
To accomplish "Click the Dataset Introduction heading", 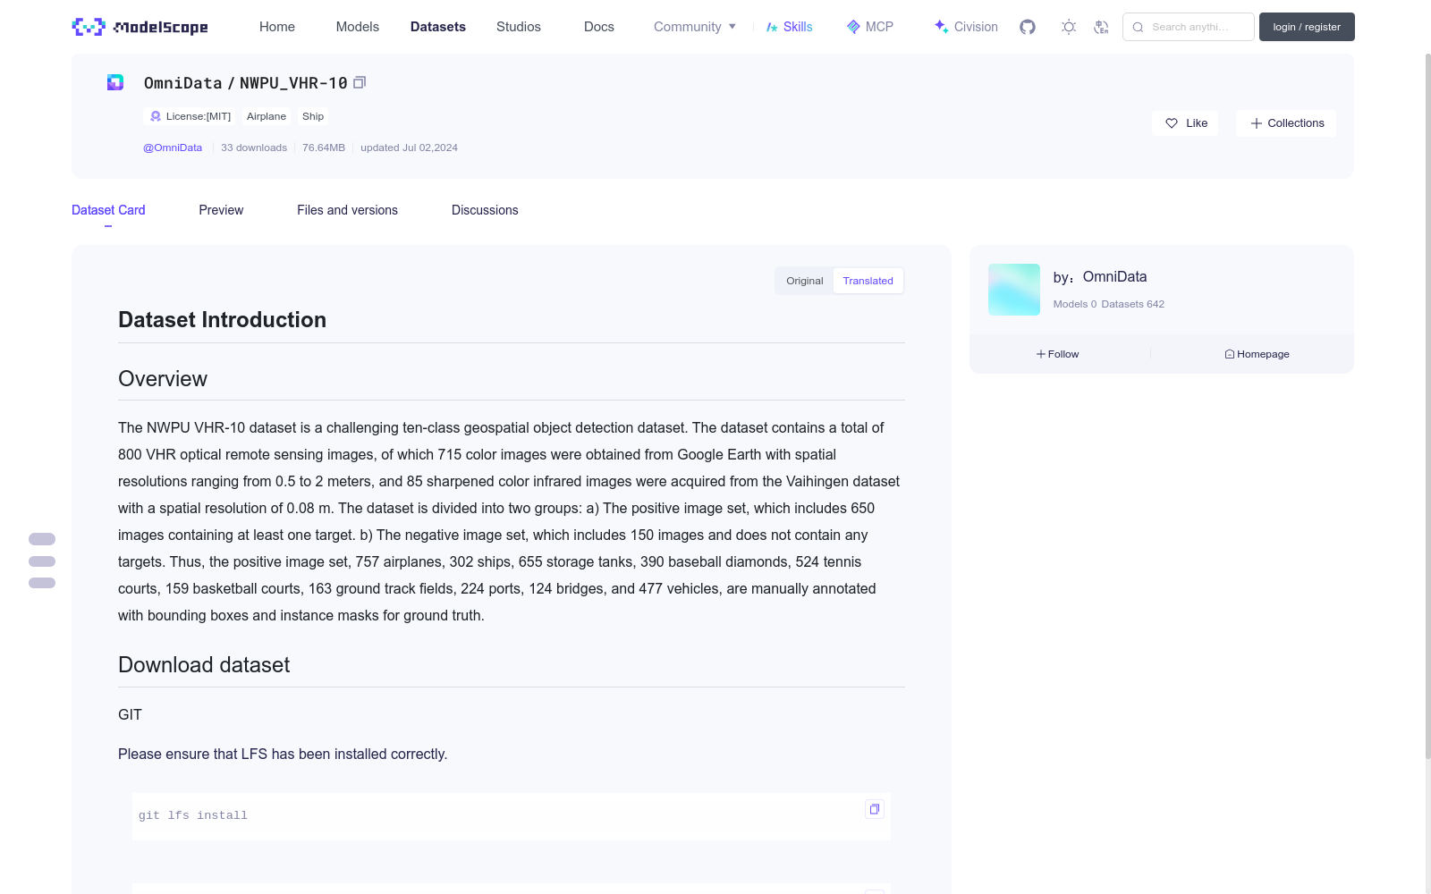I will point(222,320).
